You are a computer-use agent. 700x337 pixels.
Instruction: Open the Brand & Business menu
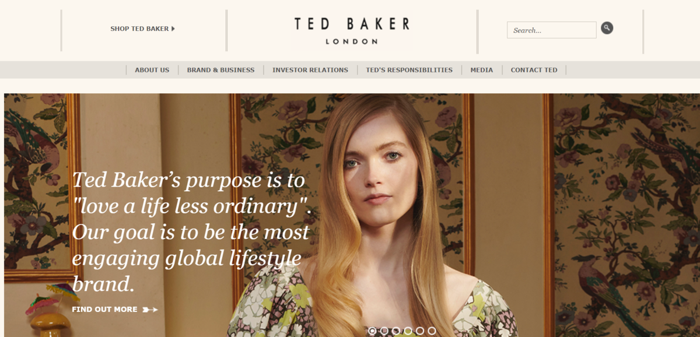(x=220, y=70)
